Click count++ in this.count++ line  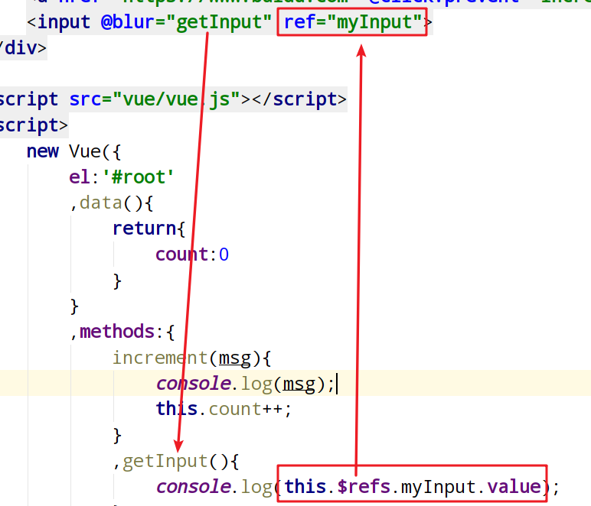(x=246, y=410)
